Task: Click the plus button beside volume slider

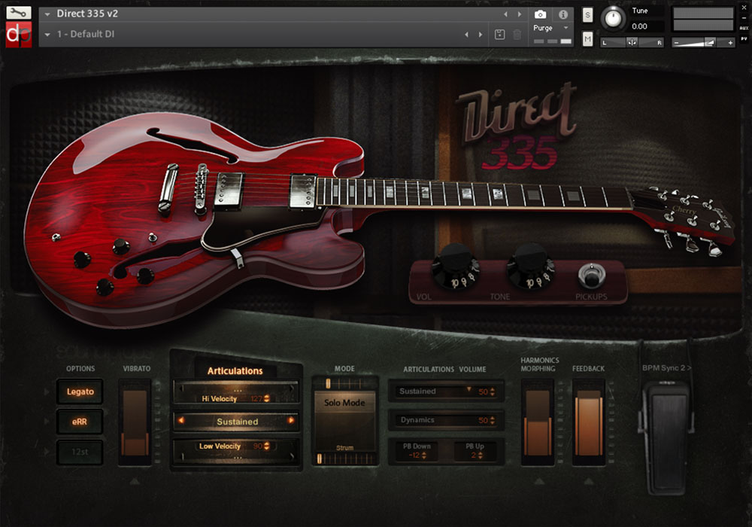Action: pos(730,43)
